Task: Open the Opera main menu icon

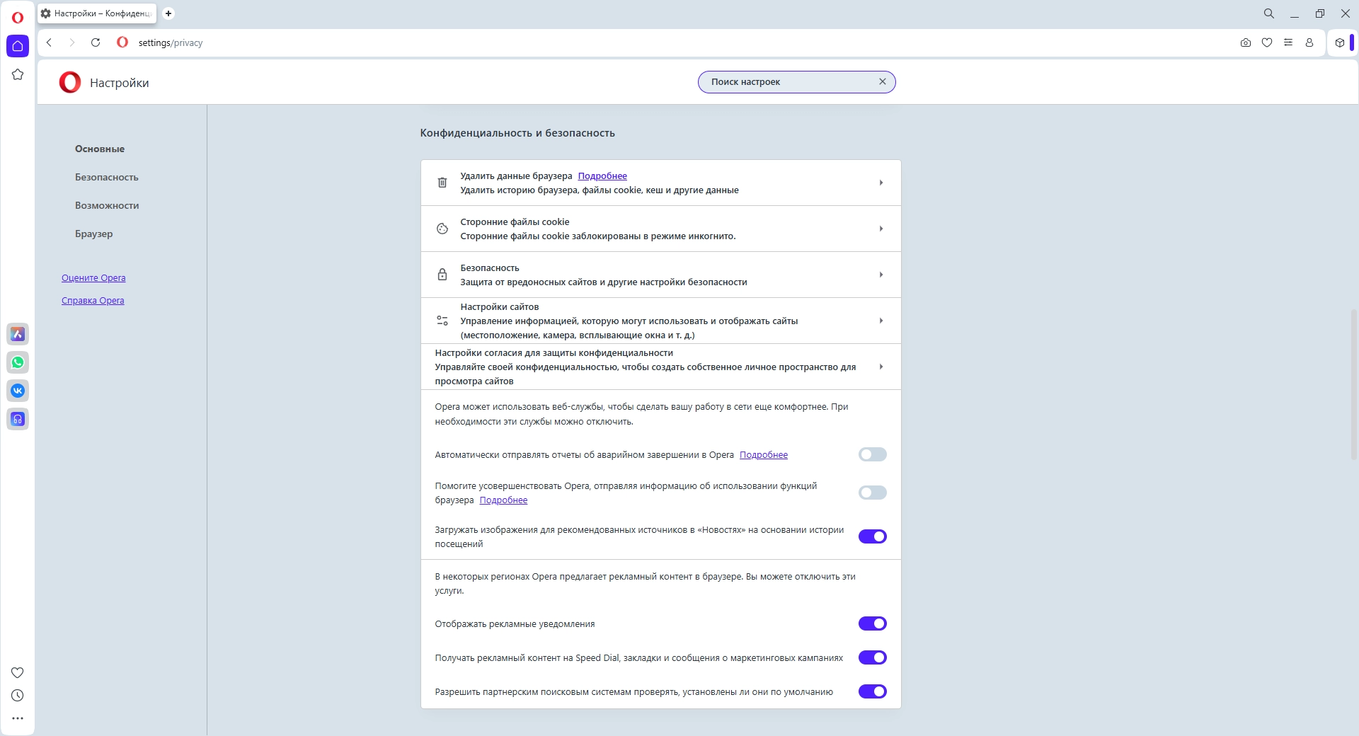Action: [x=18, y=18]
